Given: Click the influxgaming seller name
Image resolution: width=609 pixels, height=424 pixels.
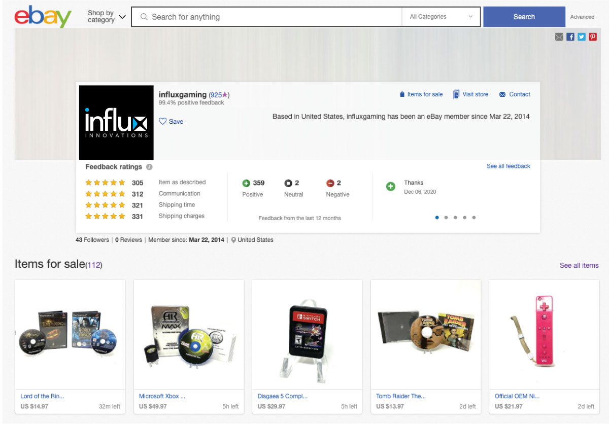Looking at the screenshot, I should pyautogui.click(x=183, y=94).
